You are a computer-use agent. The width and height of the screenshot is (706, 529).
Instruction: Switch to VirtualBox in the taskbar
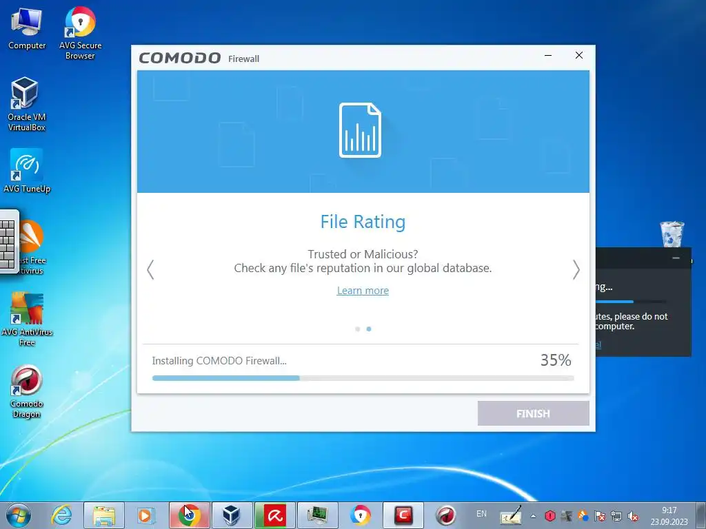[x=232, y=515]
